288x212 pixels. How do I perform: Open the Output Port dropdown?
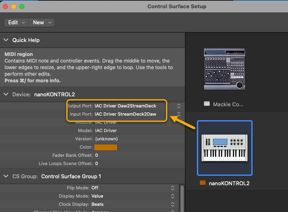(x=178, y=106)
